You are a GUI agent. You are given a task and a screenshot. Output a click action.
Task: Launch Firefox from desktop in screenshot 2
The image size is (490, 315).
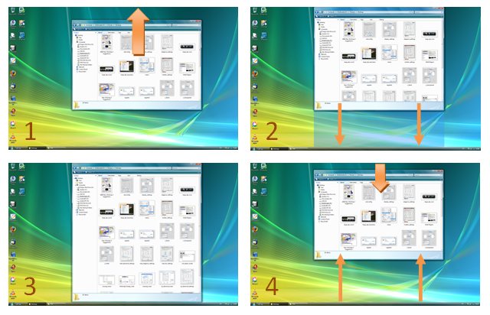tap(255, 73)
